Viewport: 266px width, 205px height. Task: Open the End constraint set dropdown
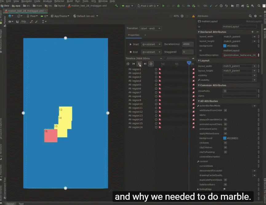point(151,52)
